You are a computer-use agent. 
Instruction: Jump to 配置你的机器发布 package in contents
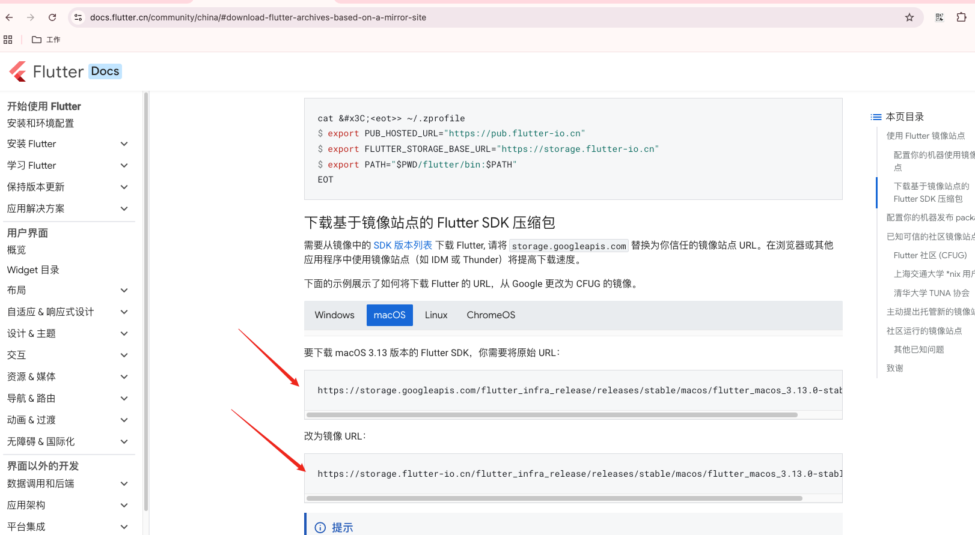(x=931, y=217)
